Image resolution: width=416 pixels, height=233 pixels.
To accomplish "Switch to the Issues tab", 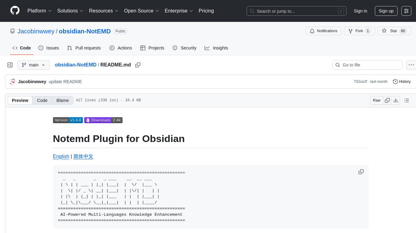I will (x=49, y=48).
